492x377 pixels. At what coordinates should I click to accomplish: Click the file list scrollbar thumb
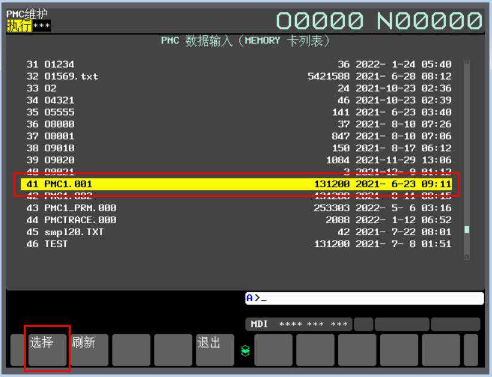pyautogui.click(x=467, y=230)
